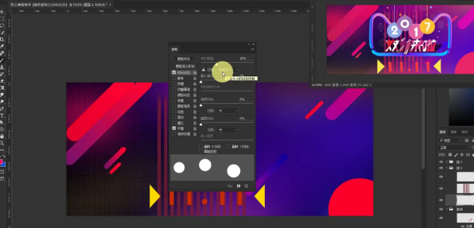474x228 pixels.
Task: Move the size jitter slider handle
Action: coord(217,64)
